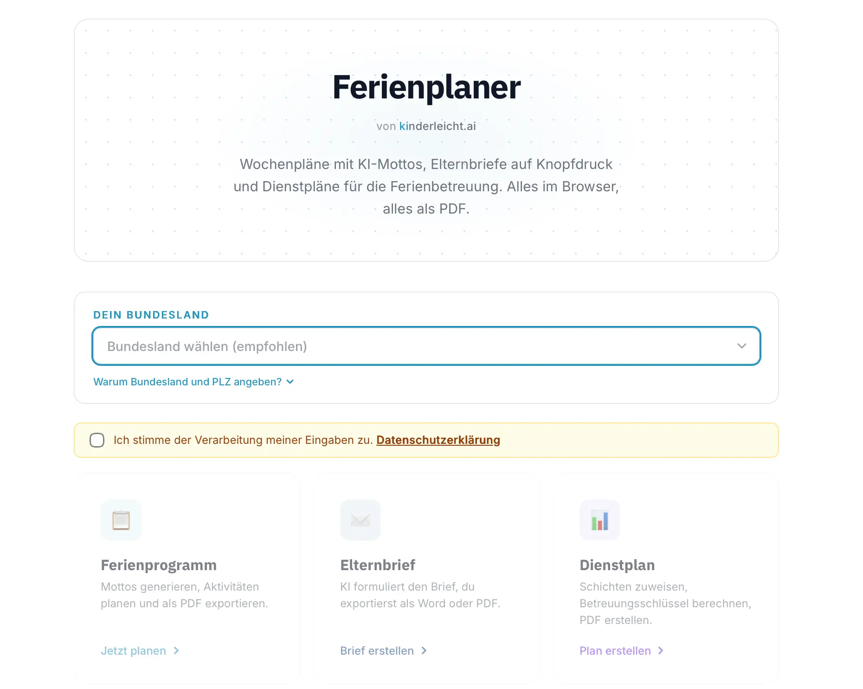
Task: Select a Bundesland from the combo box
Action: (425, 346)
